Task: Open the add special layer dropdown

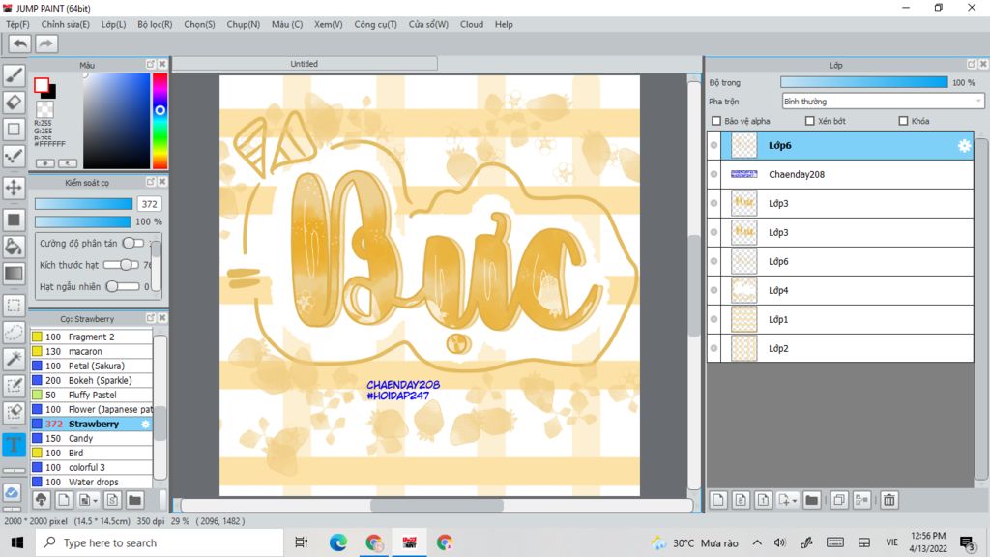Action: (787, 500)
